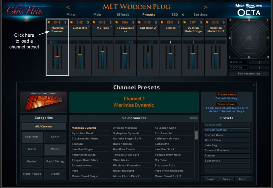The height and width of the screenshot is (188, 273).
Task: Select the All/Current category
Action: coord(44,127)
